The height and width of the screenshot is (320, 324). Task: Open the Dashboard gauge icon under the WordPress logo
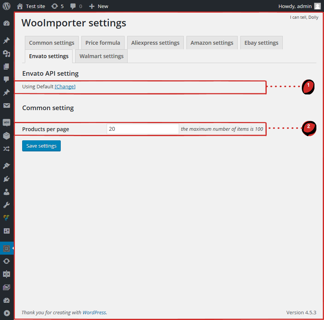(x=6, y=23)
